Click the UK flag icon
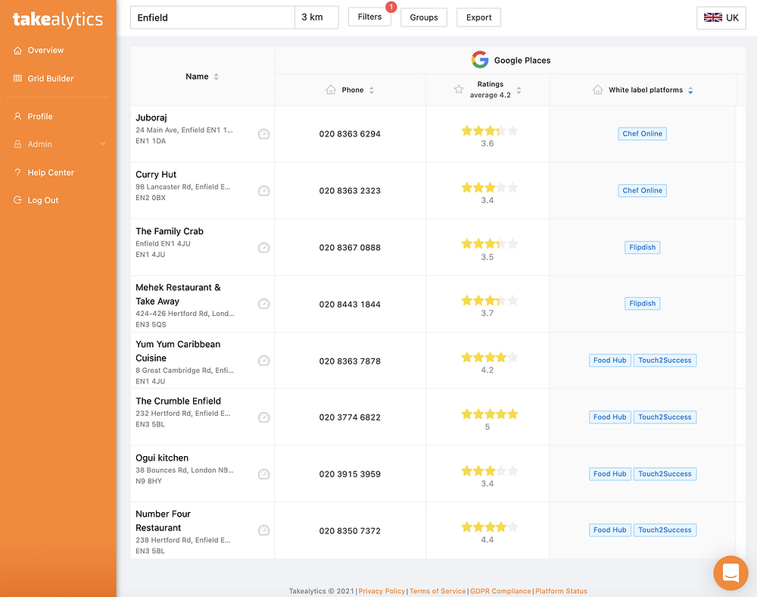This screenshot has height=597, width=757. pyautogui.click(x=712, y=17)
